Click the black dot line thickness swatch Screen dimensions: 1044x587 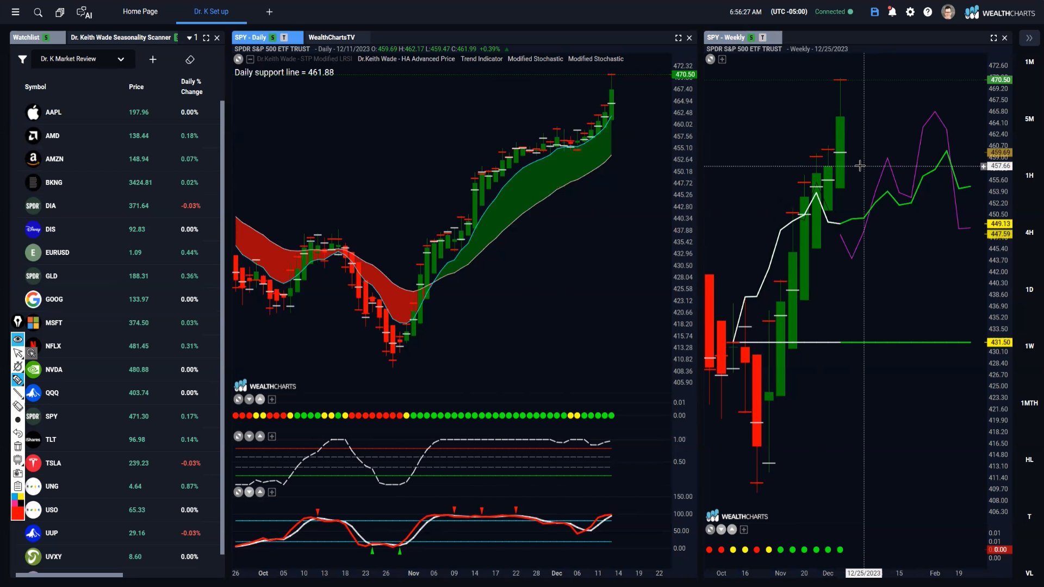coord(18,420)
